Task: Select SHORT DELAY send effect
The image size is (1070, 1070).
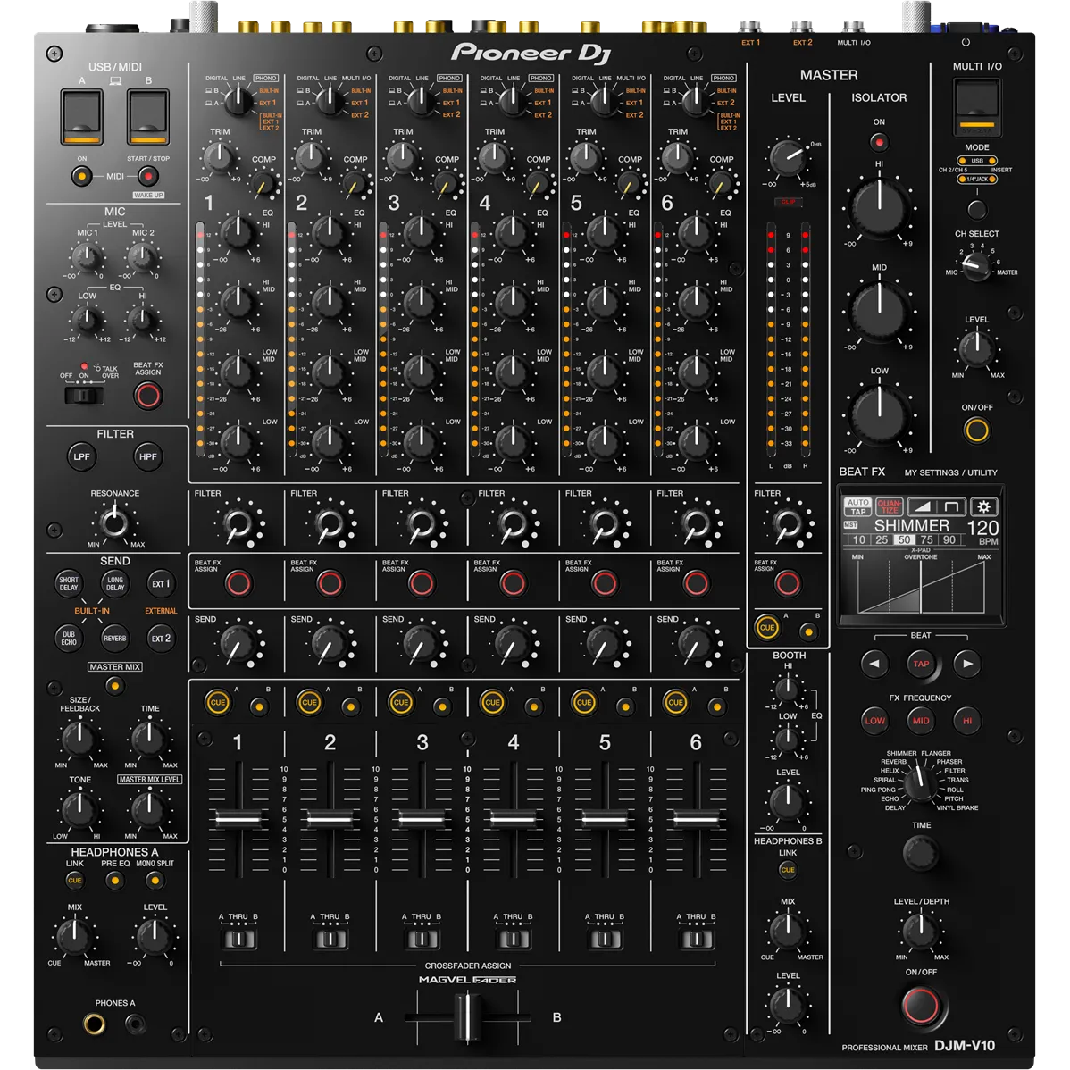Action: pos(68,583)
